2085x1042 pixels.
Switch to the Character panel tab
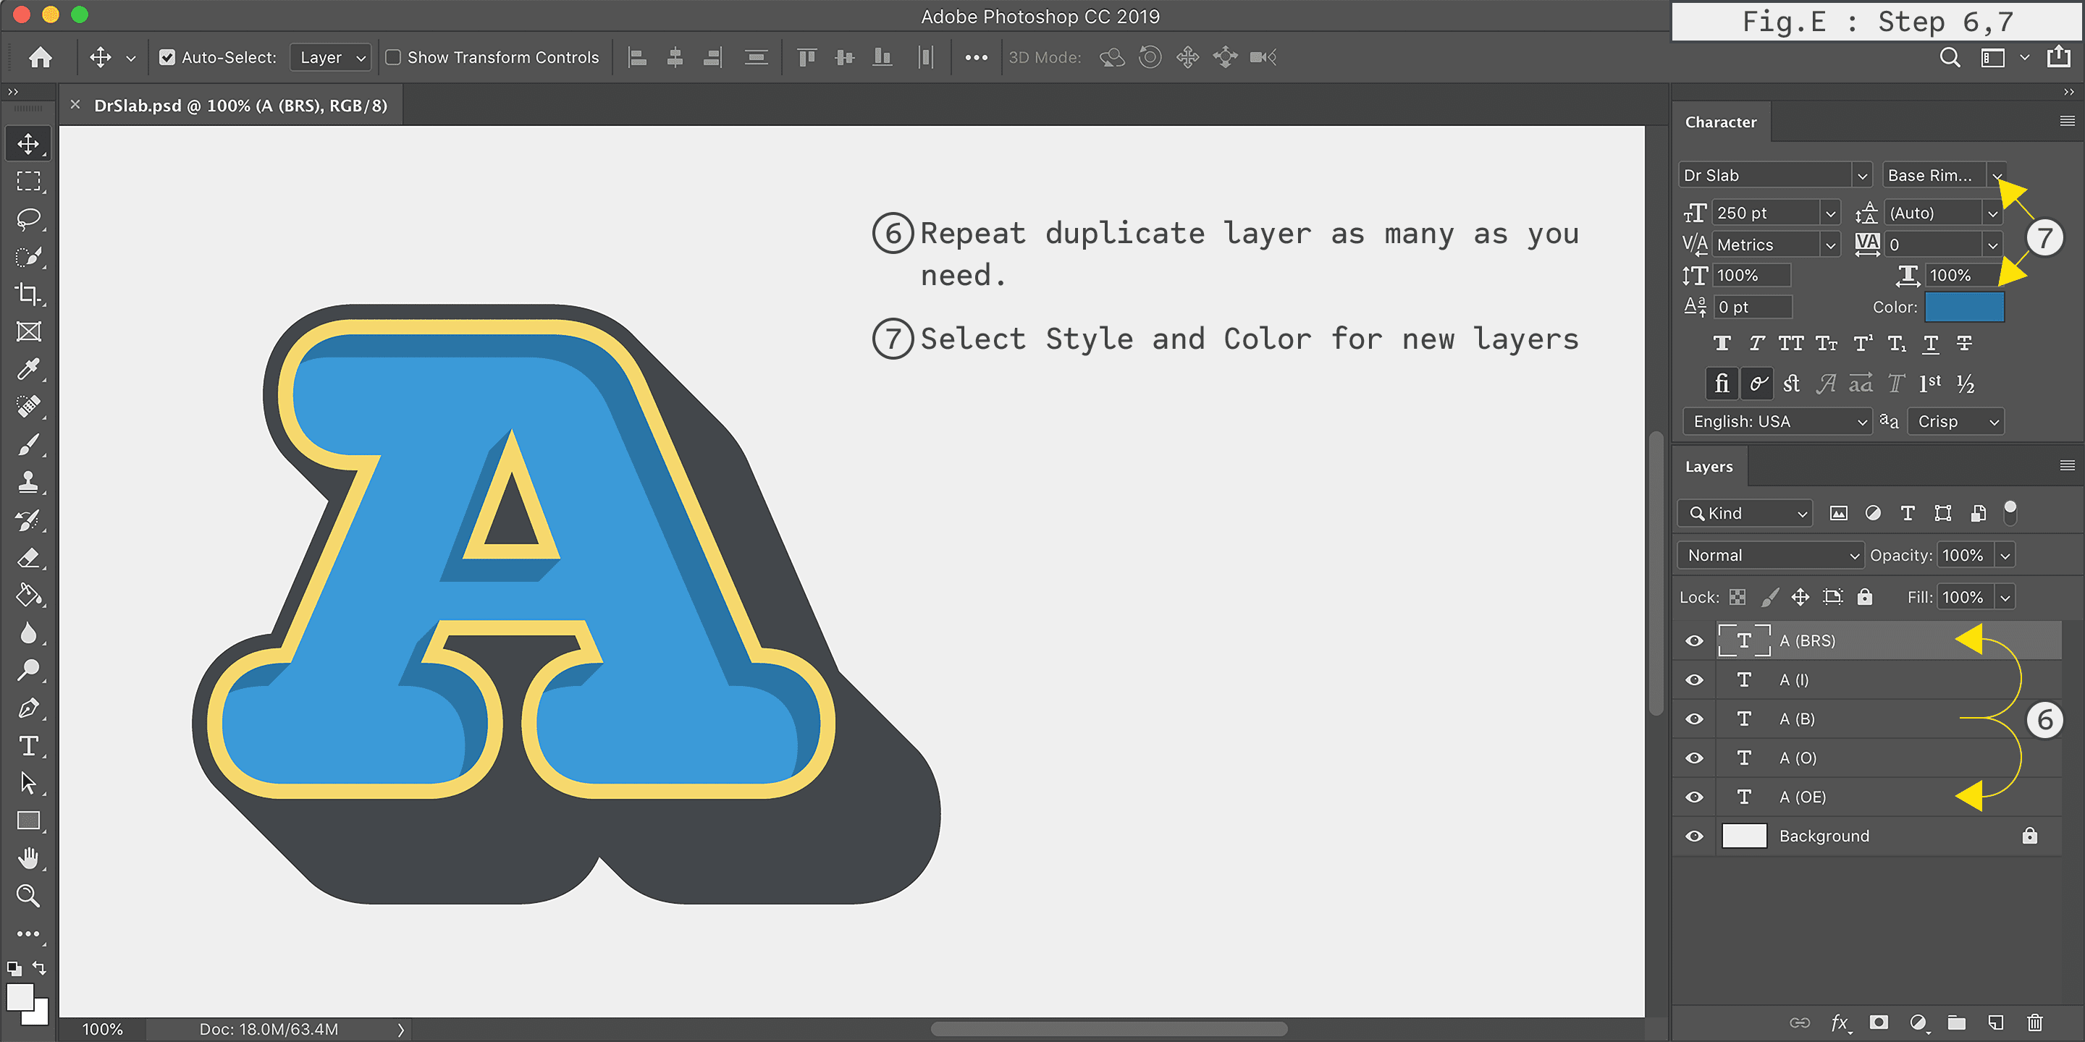pos(1720,122)
